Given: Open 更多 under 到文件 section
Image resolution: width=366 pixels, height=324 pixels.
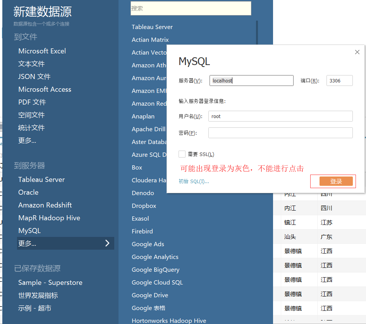Looking at the screenshot, I should [27, 141].
